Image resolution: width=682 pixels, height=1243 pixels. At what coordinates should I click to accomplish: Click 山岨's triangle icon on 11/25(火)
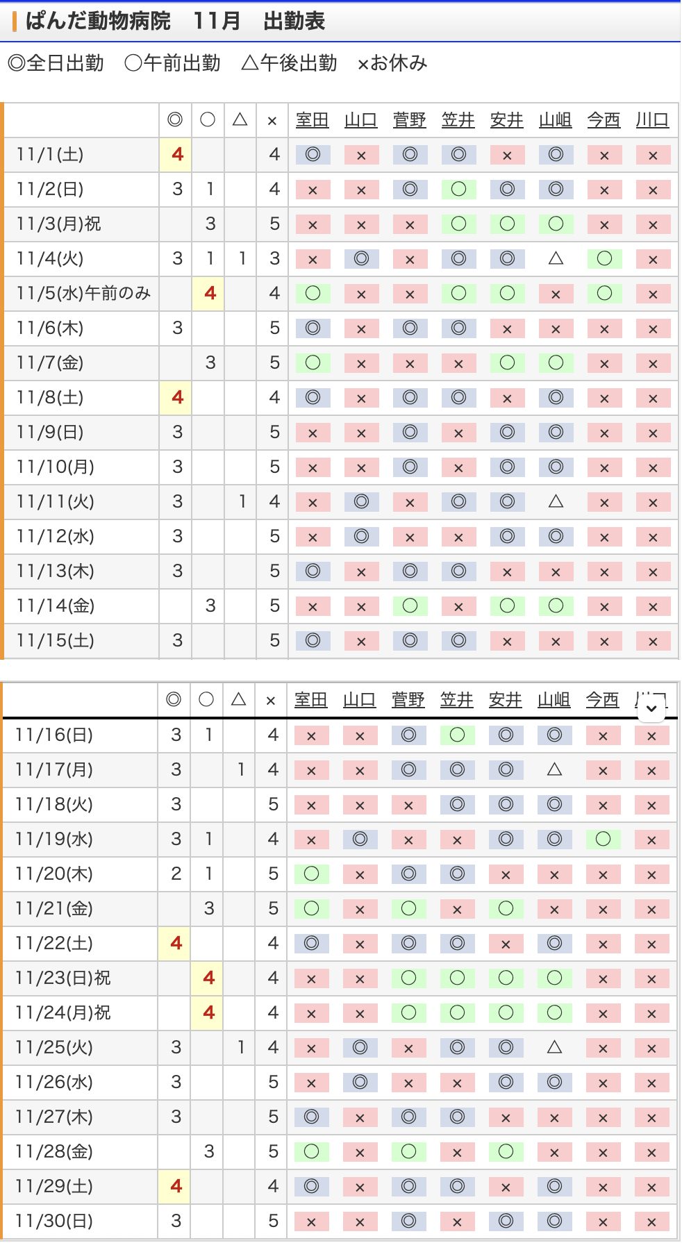[554, 1048]
